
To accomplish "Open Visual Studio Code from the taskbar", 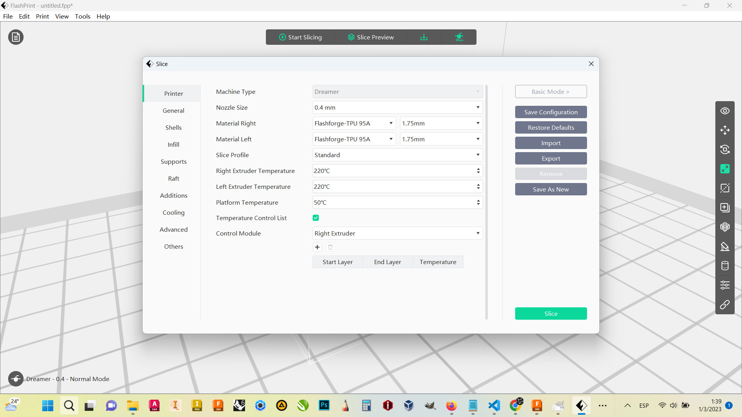I will [494, 405].
